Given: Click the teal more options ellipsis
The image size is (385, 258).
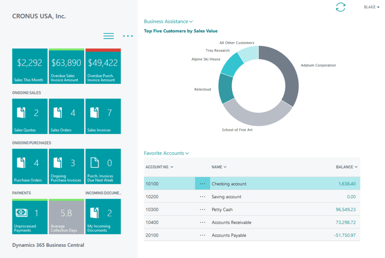Looking at the screenshot, I should pos(128,36).
